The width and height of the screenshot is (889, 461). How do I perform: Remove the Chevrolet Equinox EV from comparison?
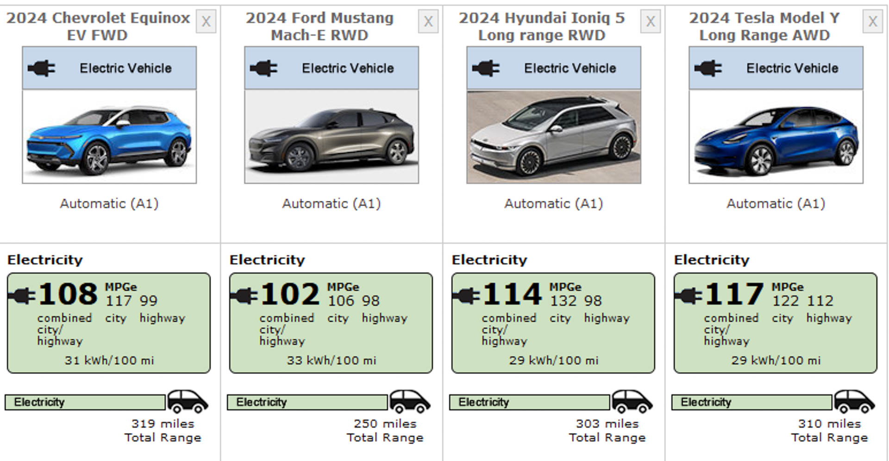pyautogui.click(x=206, y=21)
